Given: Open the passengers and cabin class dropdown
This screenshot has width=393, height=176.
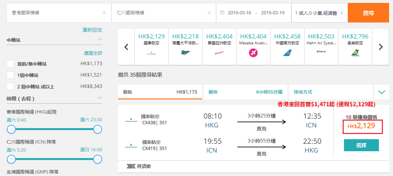Looking at the screenshot, I should pos(319,13).
